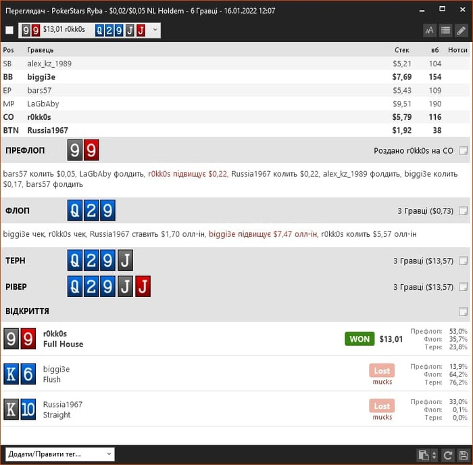Select Russia1967 in the players table
473x465 pixels.
pos(235,130)
